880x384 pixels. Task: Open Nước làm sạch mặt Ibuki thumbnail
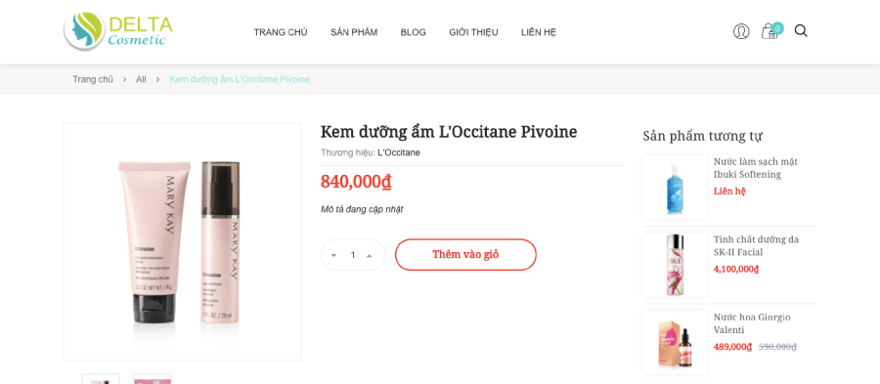click(675, 188)
